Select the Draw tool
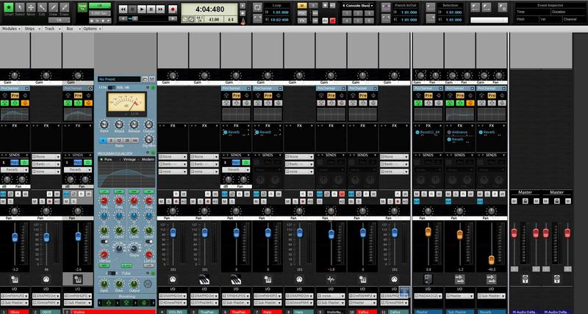588x314 pixels. tap(53, 7)
